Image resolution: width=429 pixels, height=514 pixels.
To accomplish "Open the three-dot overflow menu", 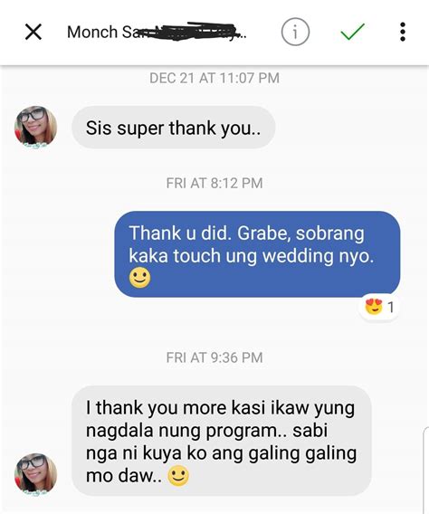I will [403, 32].
